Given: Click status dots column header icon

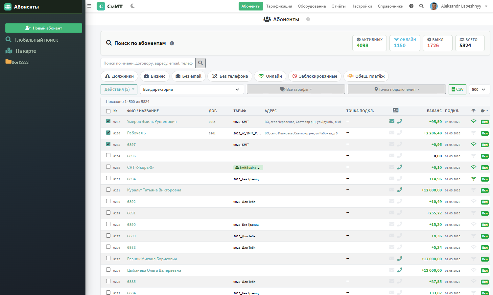Looking at the screenshot, I should [x=484, y=111].
